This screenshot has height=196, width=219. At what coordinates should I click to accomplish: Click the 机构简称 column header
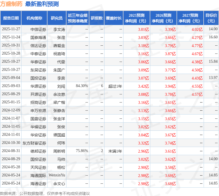(34, 18)
